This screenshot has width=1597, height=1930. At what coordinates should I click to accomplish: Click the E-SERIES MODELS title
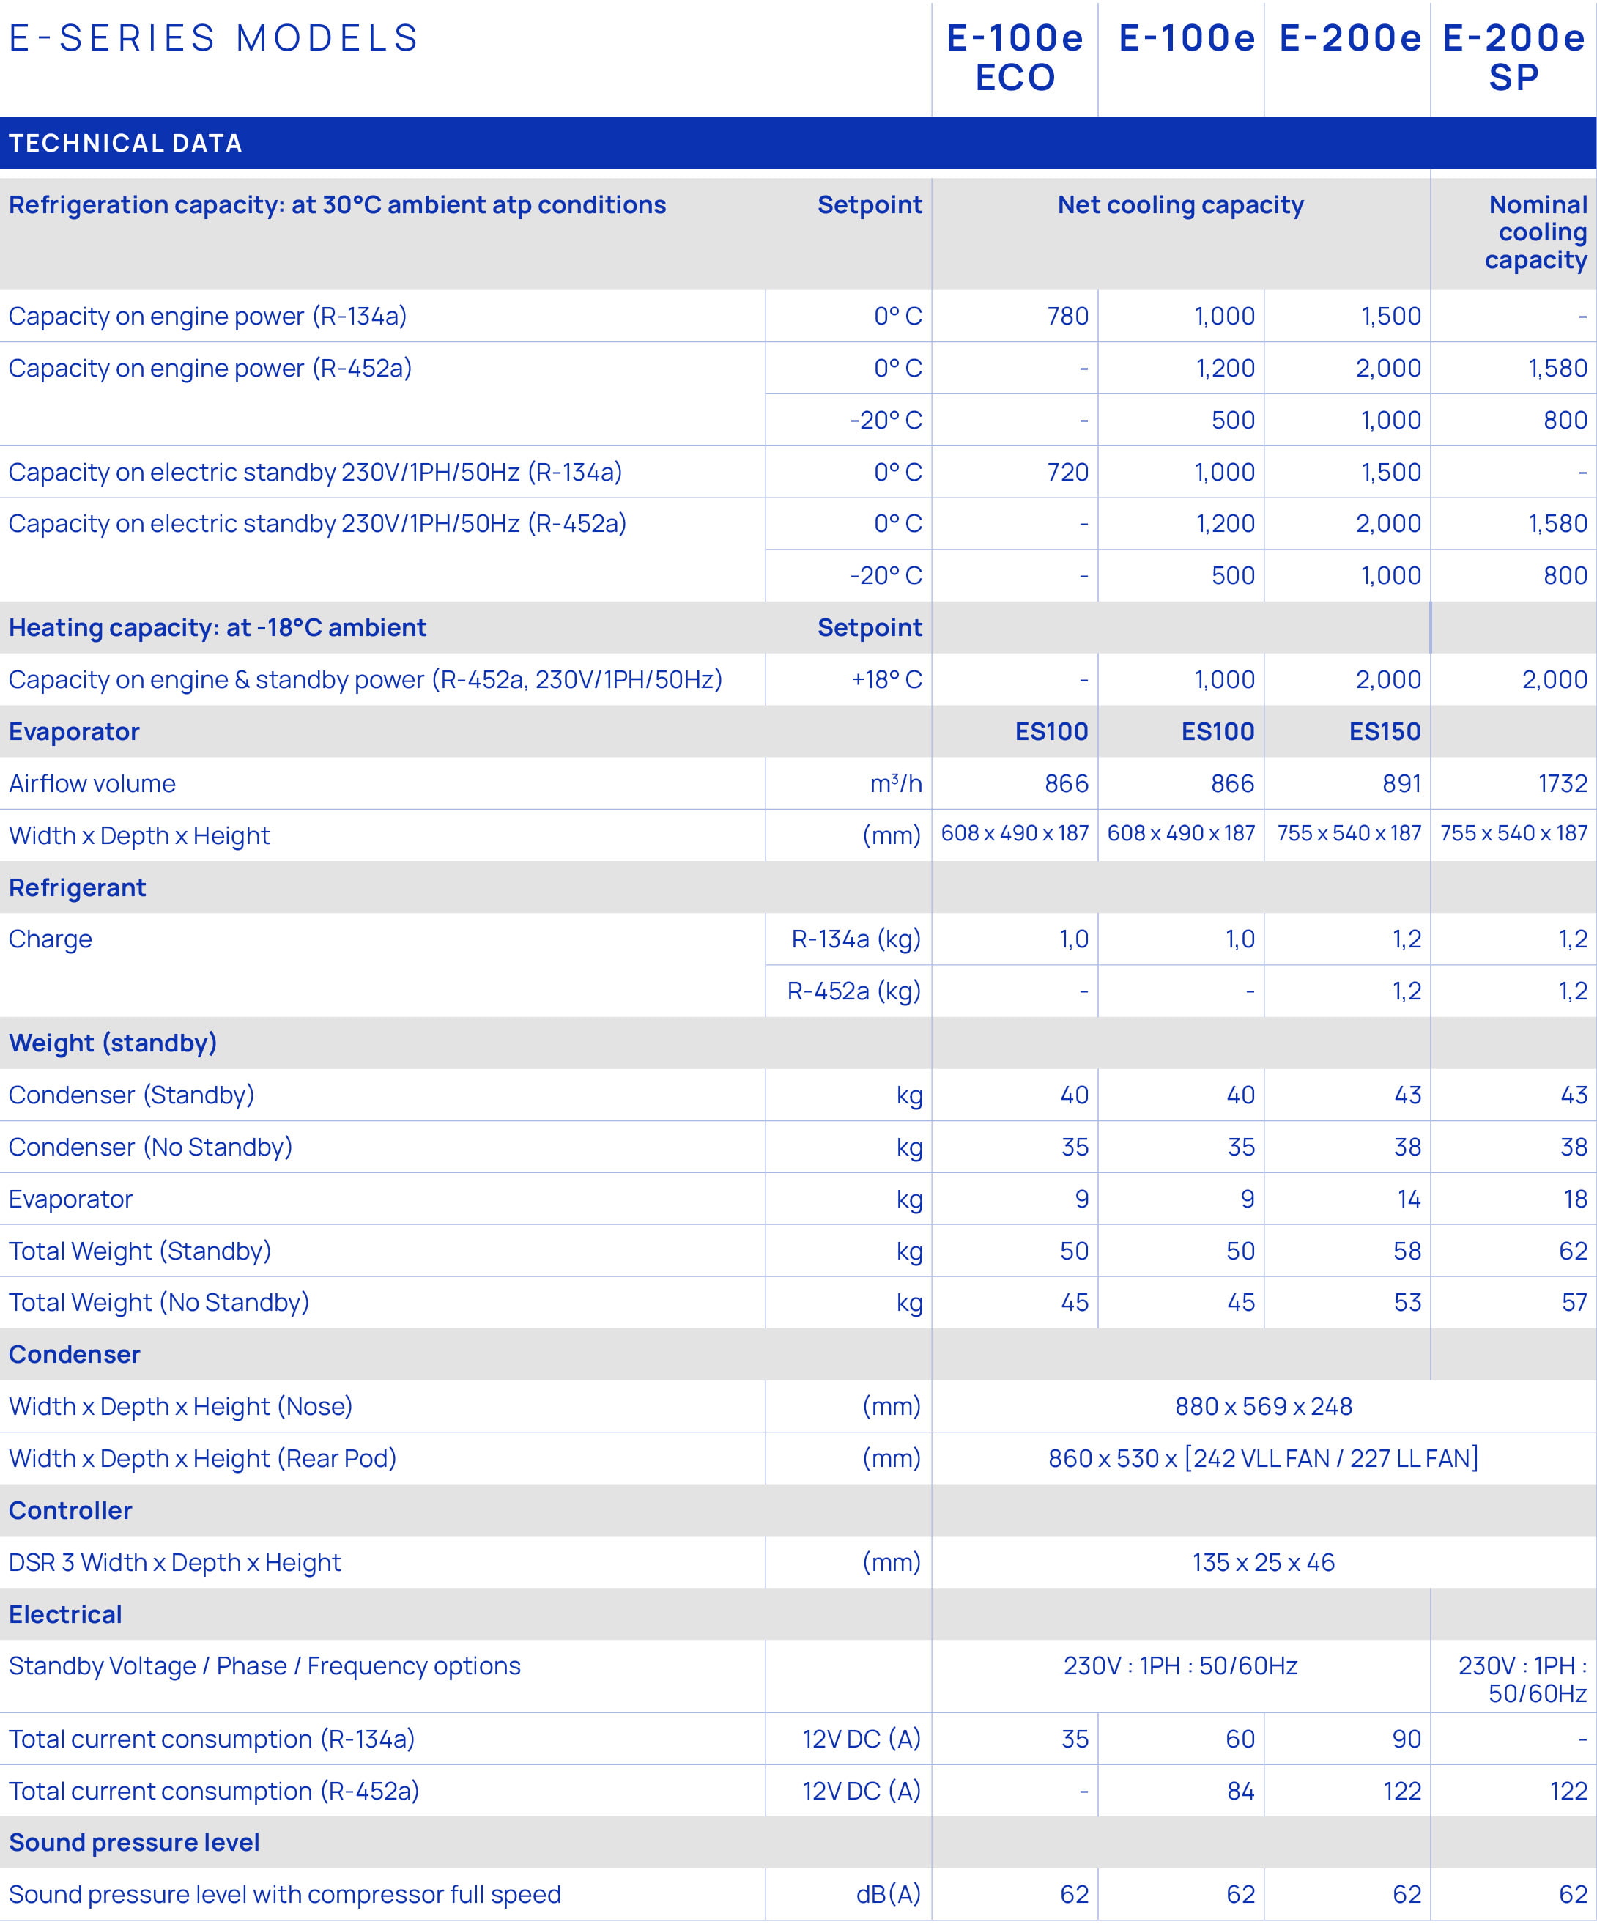coord(213,39)
